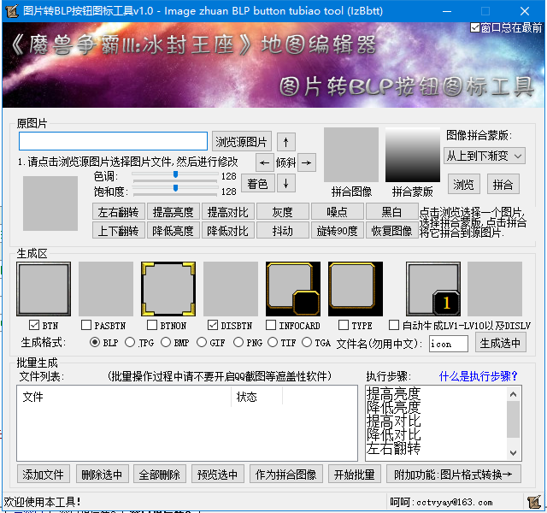This screenshot has height=513, width=547.
Task: Select the GIF format radio button
Action: point(202,342)
